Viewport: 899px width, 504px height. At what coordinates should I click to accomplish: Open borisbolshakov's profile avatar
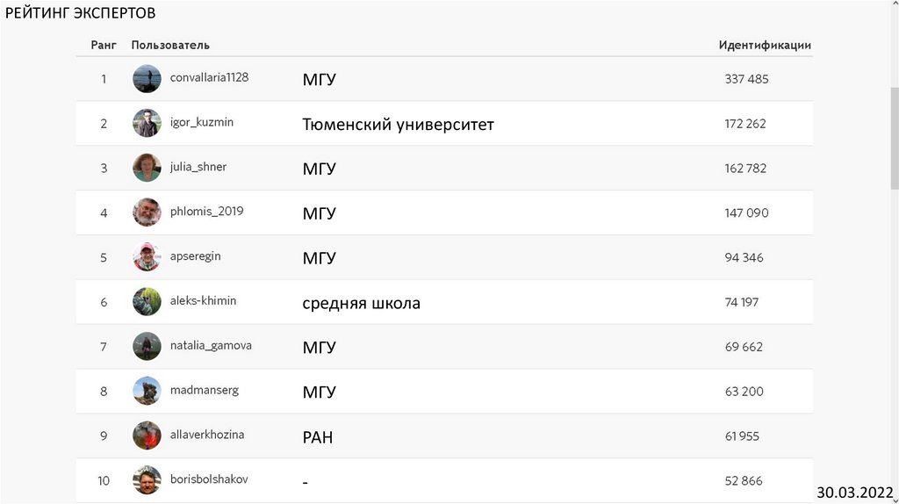click(x=147, y=480)
